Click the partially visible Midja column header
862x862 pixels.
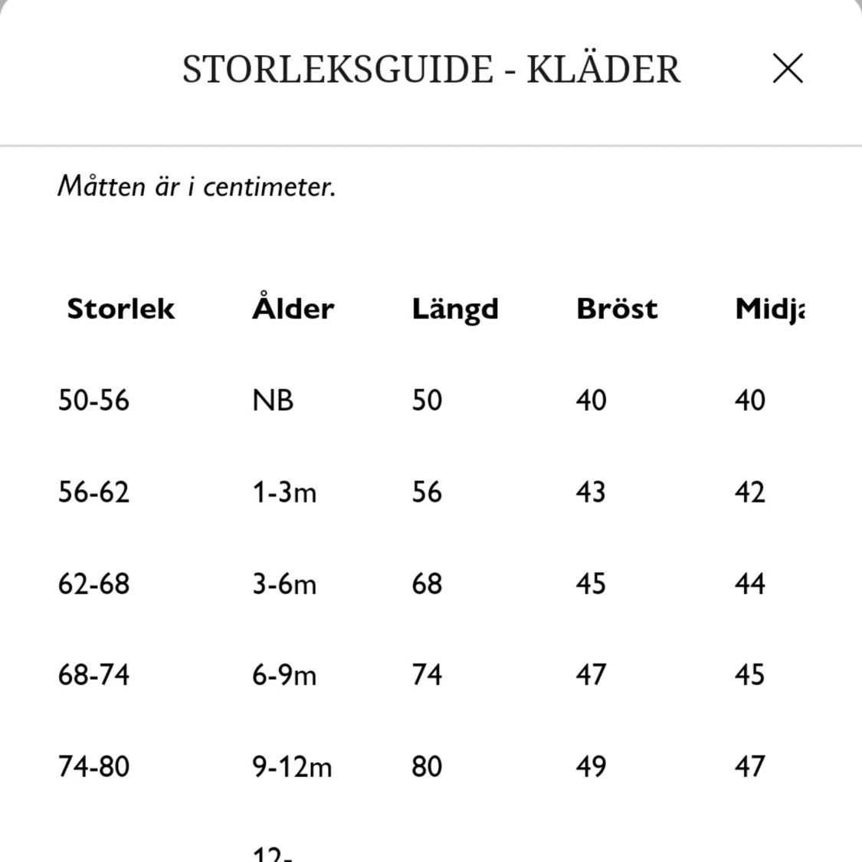(769, 309)
